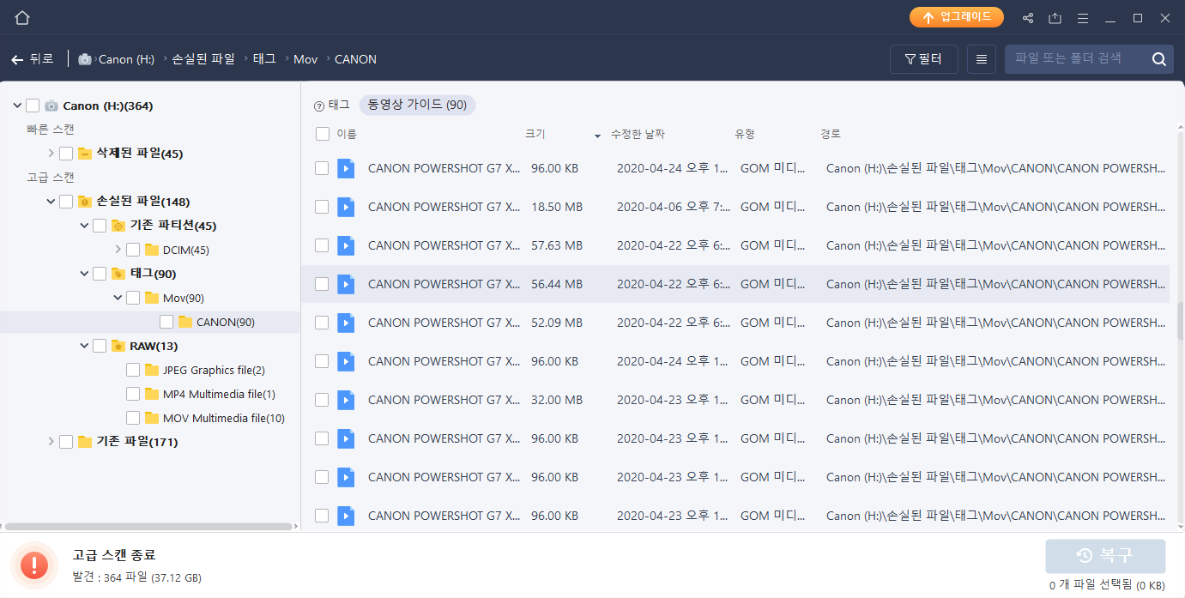Click the 기존 파일 folder icon
This screenshot has width=1185, height=598.
point(85,442)
